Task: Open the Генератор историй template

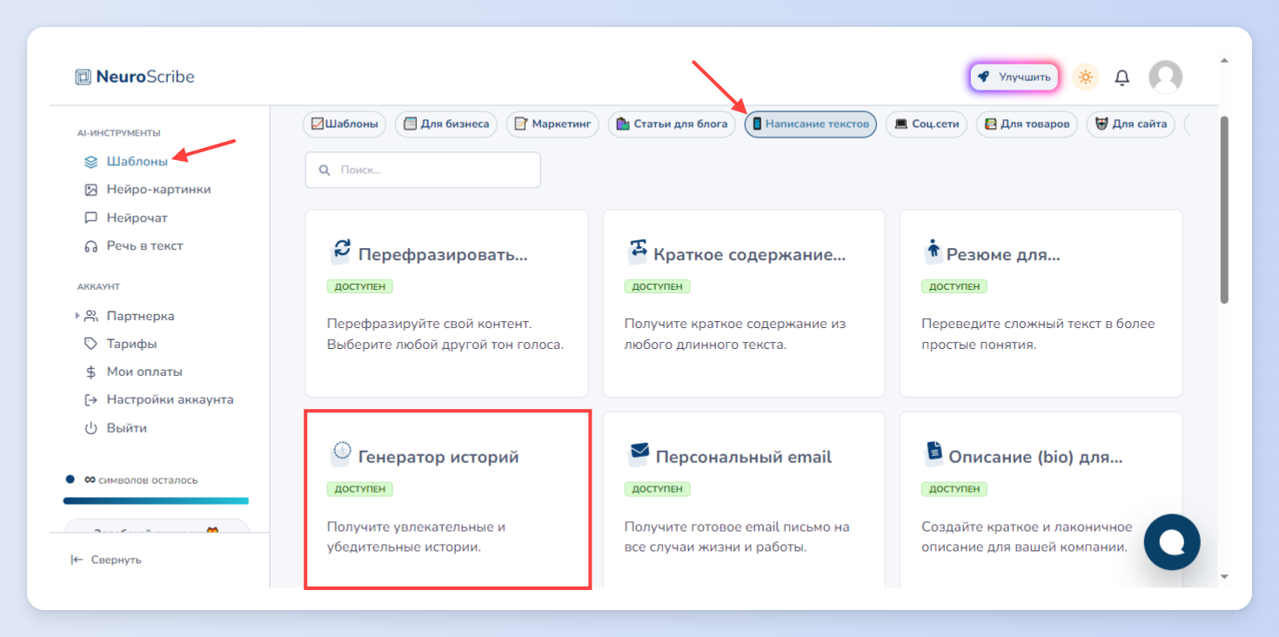Action: [447, 500]
